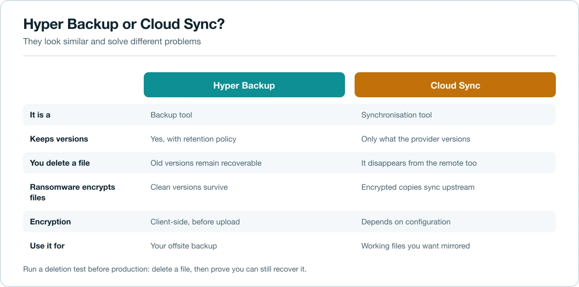Click the 'Backup tool' cell
Image resolution: width=579 pixels, height=287 pixels.
[171, 115]
